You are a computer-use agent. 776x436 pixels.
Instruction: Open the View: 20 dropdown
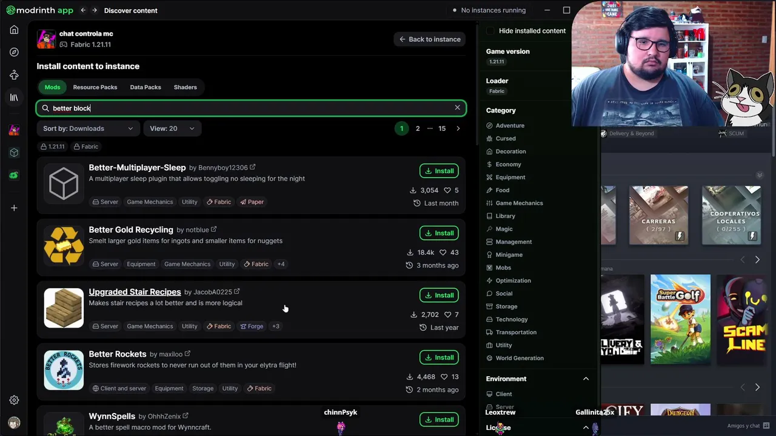[x=172, y=128]
